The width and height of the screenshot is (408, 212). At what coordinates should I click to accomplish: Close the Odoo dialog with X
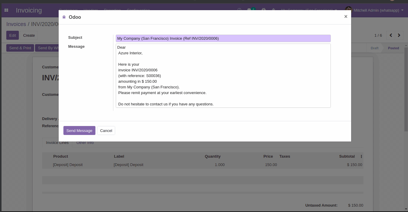[x=345, y=17]
